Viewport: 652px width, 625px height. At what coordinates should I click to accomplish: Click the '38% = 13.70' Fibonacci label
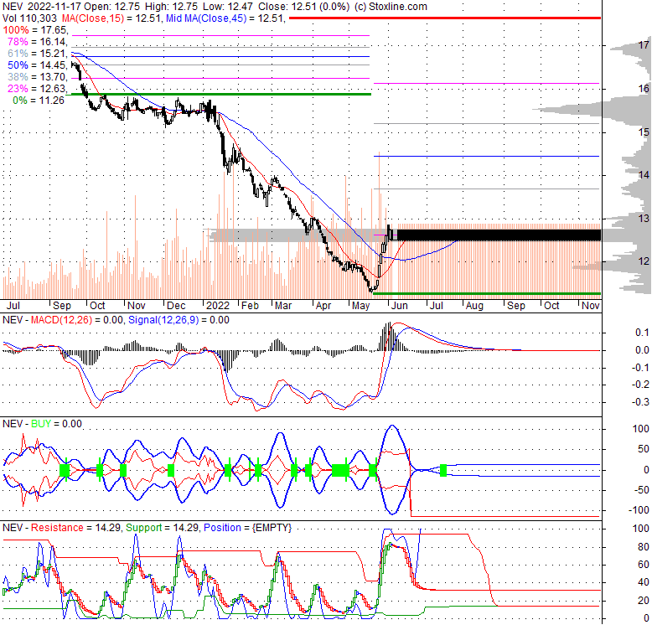[38, 76]
